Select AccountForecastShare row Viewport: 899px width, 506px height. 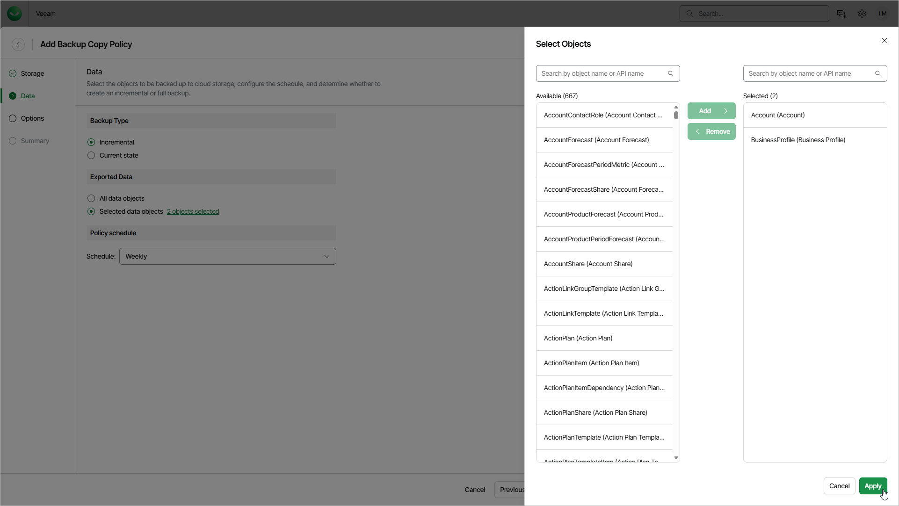[x=604, y=189]
